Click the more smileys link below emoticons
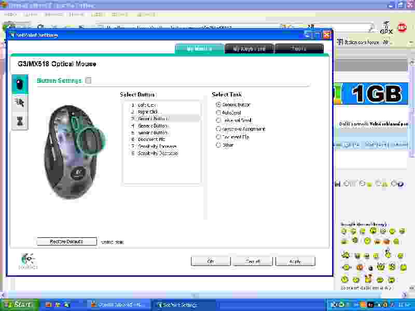 coord(366,288)
